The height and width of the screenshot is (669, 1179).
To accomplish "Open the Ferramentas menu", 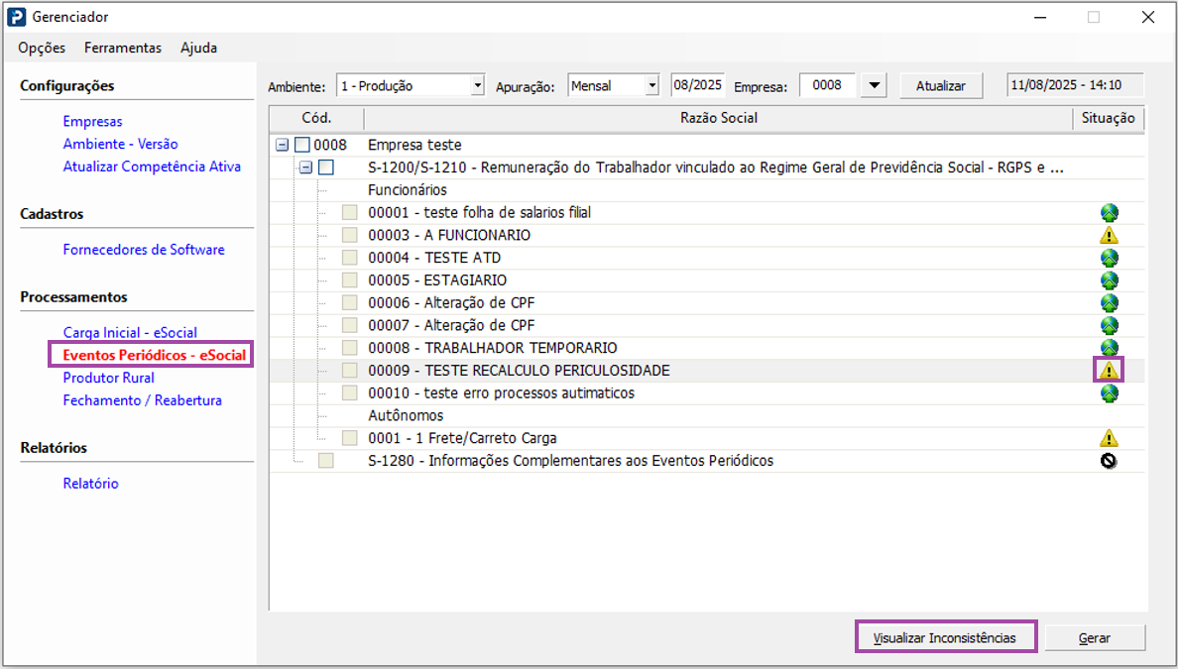I will click(x=123, y=48).
